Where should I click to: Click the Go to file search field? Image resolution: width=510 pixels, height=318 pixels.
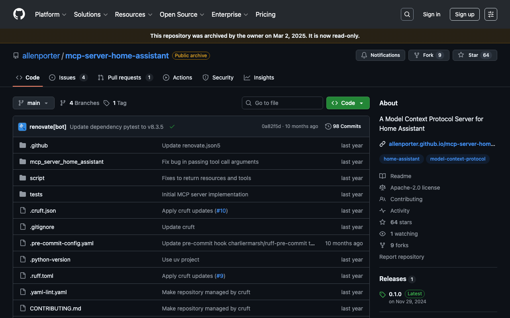tap(282, 103)
